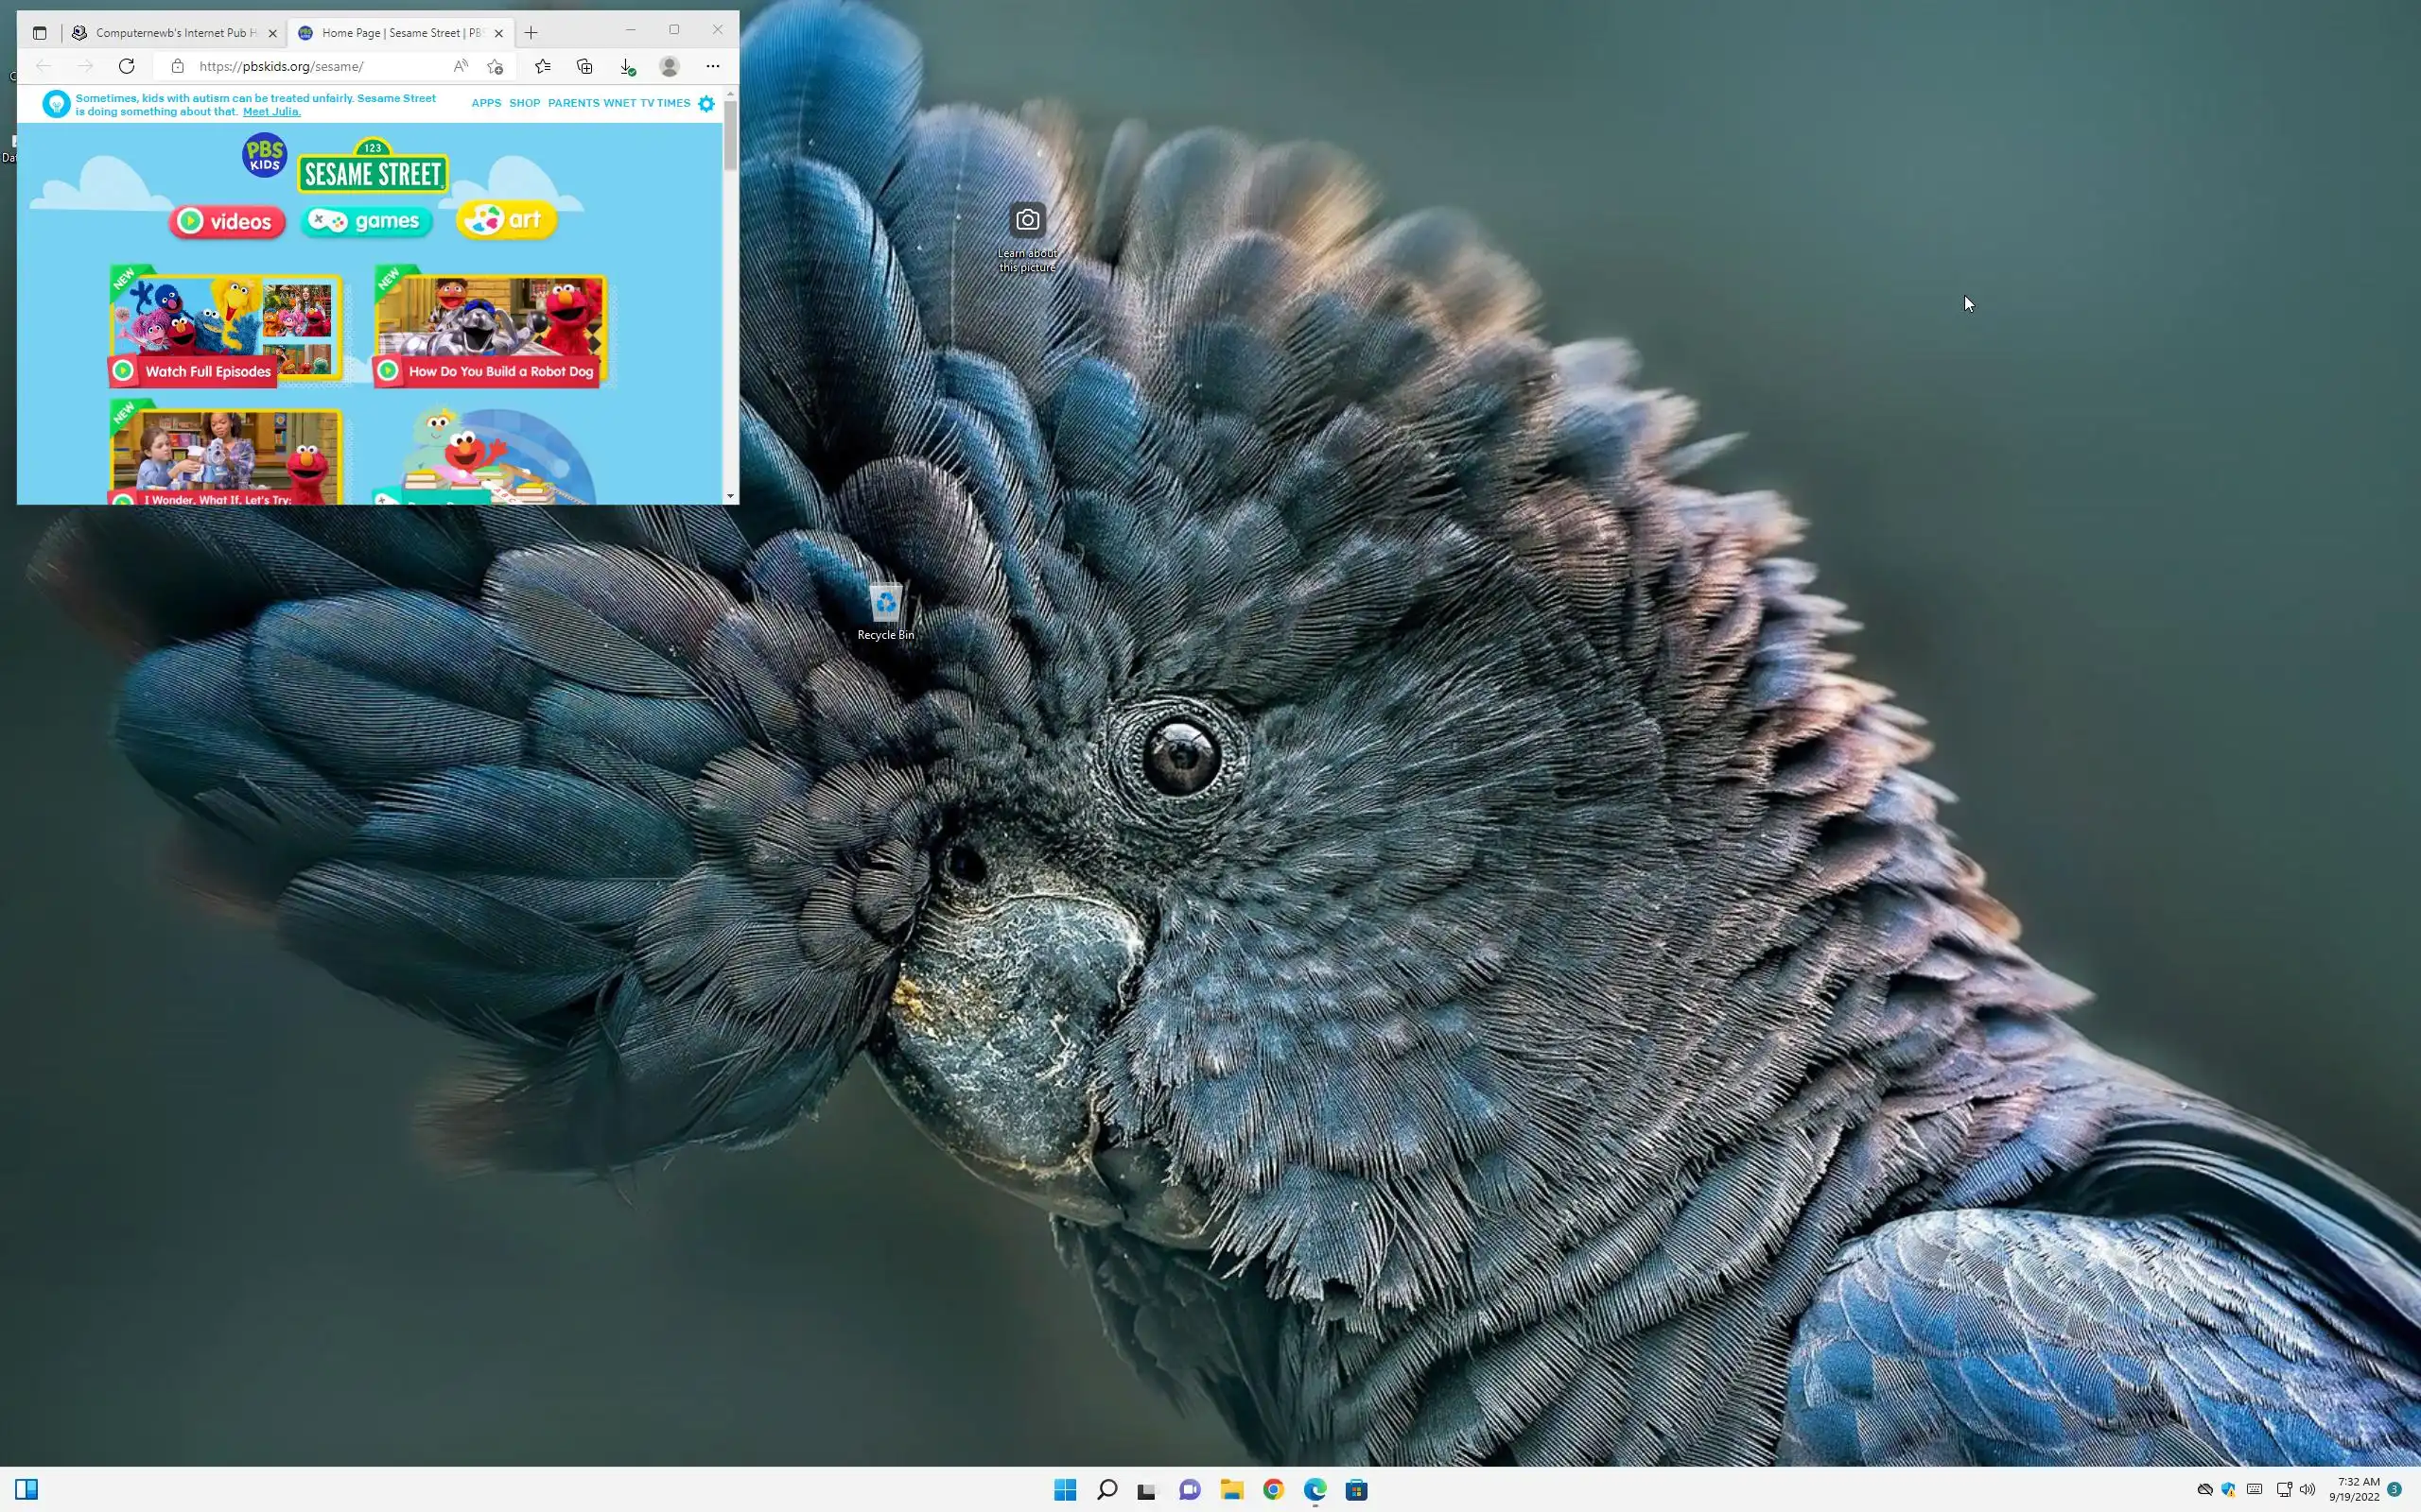Expand the Edge Settings and more menu
Viewport: 2421px width, 1512px height.
coord(712,66)
